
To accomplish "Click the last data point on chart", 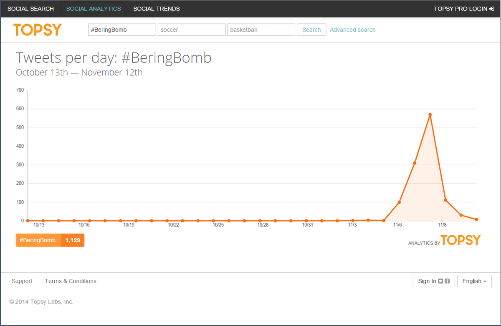I will coord(476,219).
